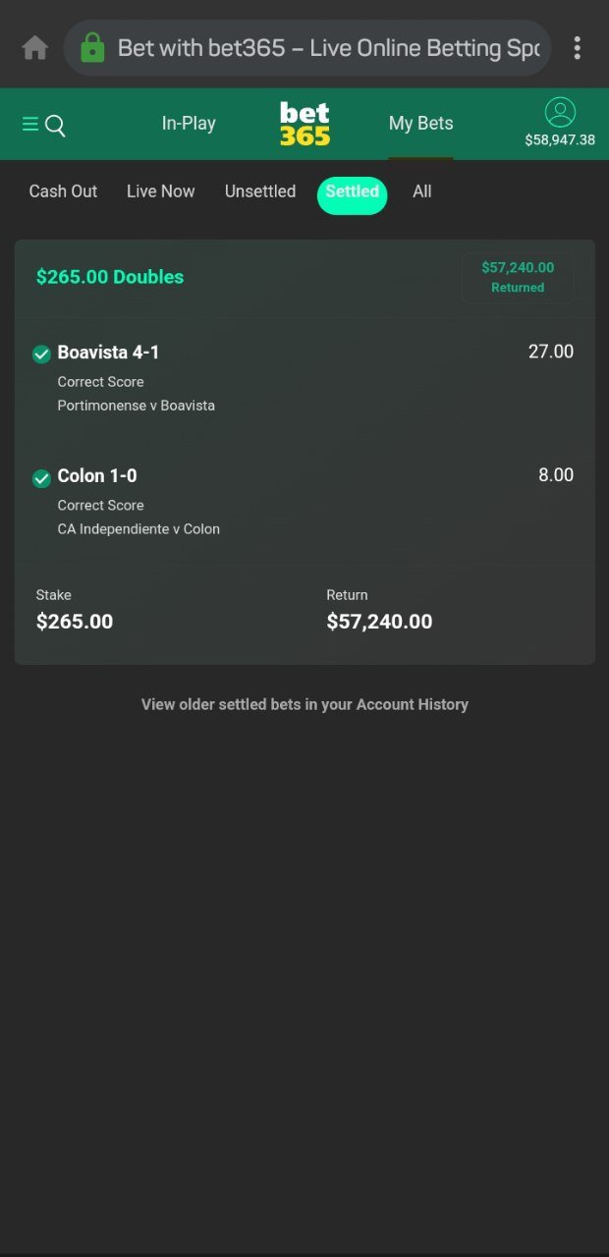Switch to the Unsettled filter
The width and height of the screenshot is (609, 1257).
pos(259,191)
